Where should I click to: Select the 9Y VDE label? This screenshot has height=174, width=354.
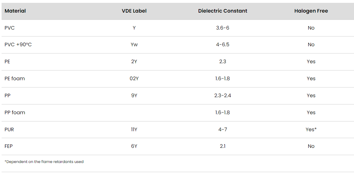tap(134, 96)
